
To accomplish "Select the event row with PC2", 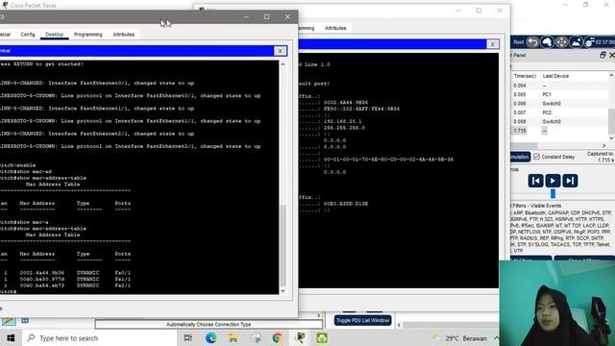I will 559,112.
